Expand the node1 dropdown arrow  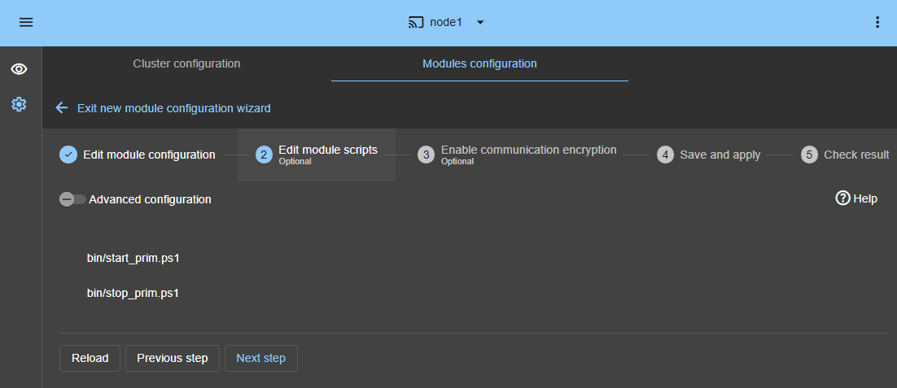click(480, 23)
